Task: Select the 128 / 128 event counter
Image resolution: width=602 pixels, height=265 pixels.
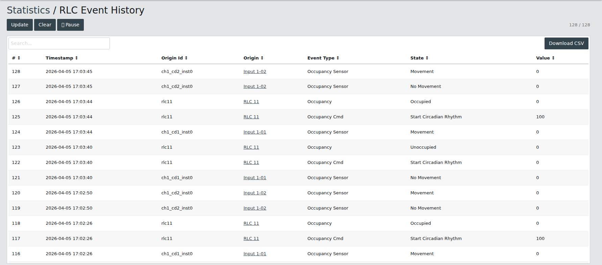Action: pyautogui.click(x=579, y=25)
